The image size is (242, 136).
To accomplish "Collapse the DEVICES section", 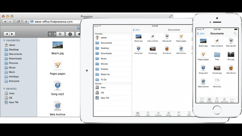I will 4,89.
